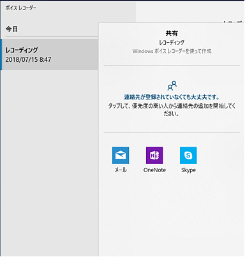Click the 2018/07/15 8:47 timestamp
The image size is (245, 257).
[x=28, y=59]
